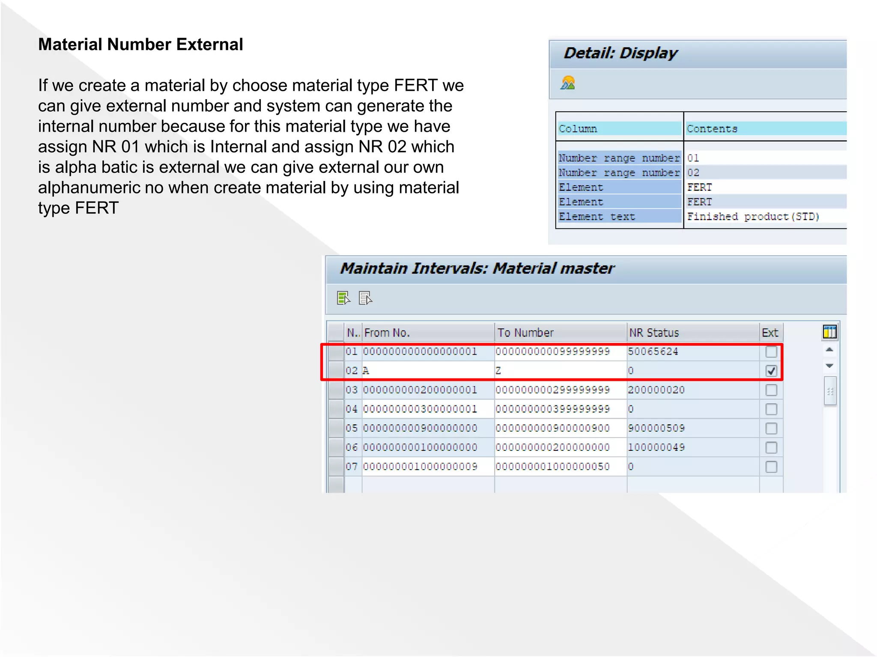The image size is (877, 657).
Task: Toggle Ext checkbox for interval 01
Action: point(771,352)
